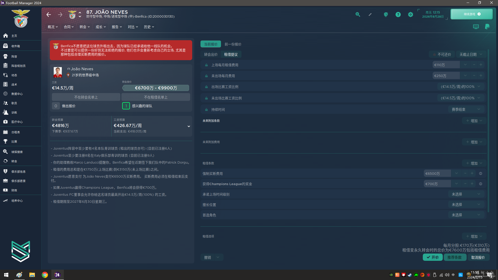Screen dimensions: 498x280
Task: Open the 概况 overview menu
Action: (53, 27)
